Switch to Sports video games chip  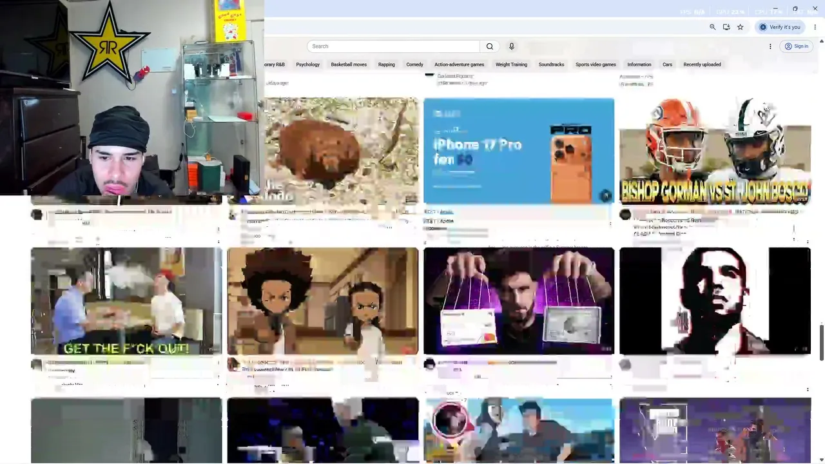pos(596,64)
